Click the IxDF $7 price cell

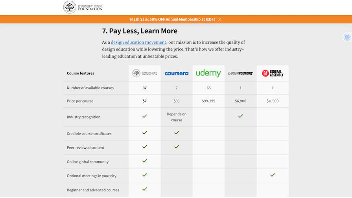pyautogui.click(x=144, y=101)
